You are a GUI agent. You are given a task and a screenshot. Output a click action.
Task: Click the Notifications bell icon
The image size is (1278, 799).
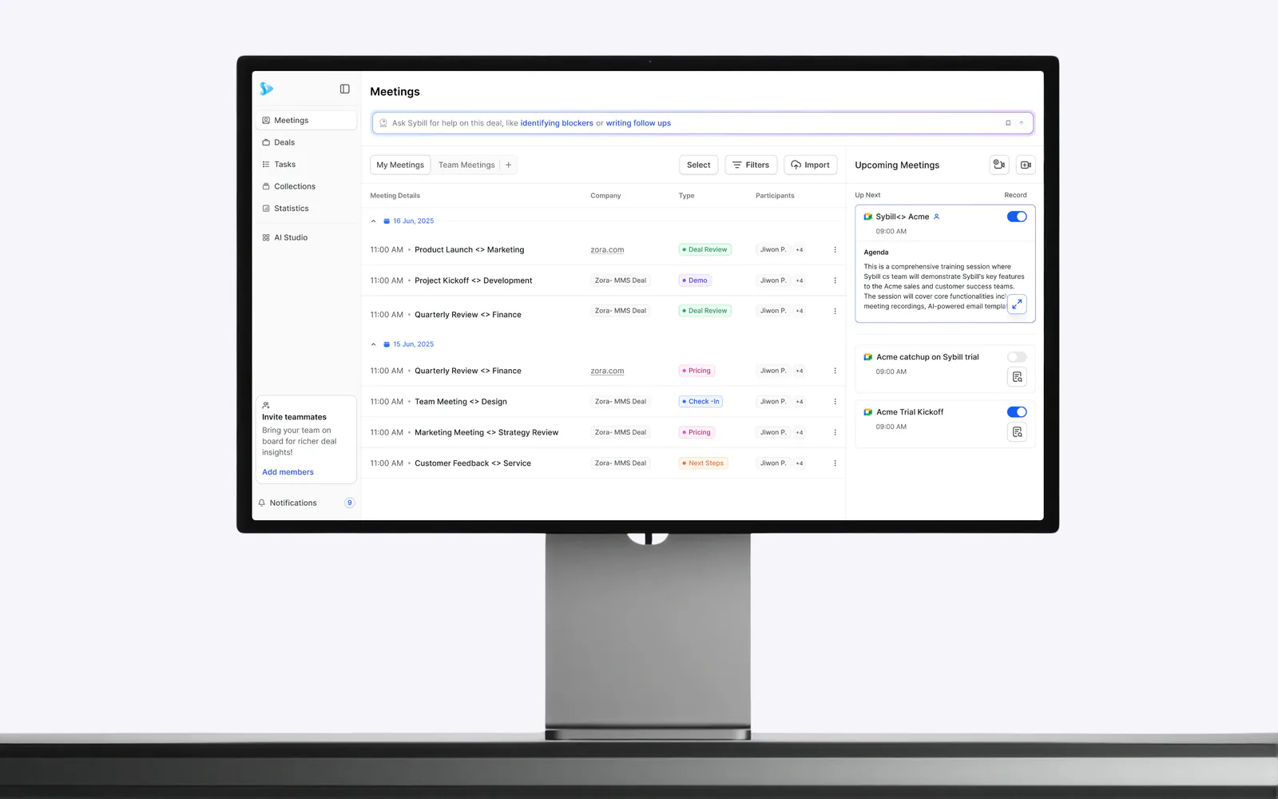click(x=262, y=503)
